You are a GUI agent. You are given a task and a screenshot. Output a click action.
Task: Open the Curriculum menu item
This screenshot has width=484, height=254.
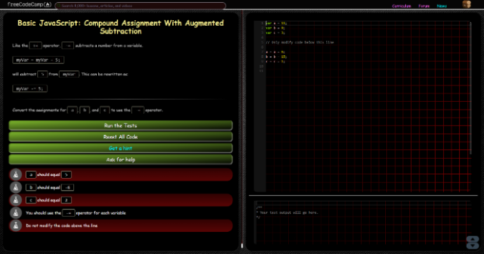click(401, 6)
